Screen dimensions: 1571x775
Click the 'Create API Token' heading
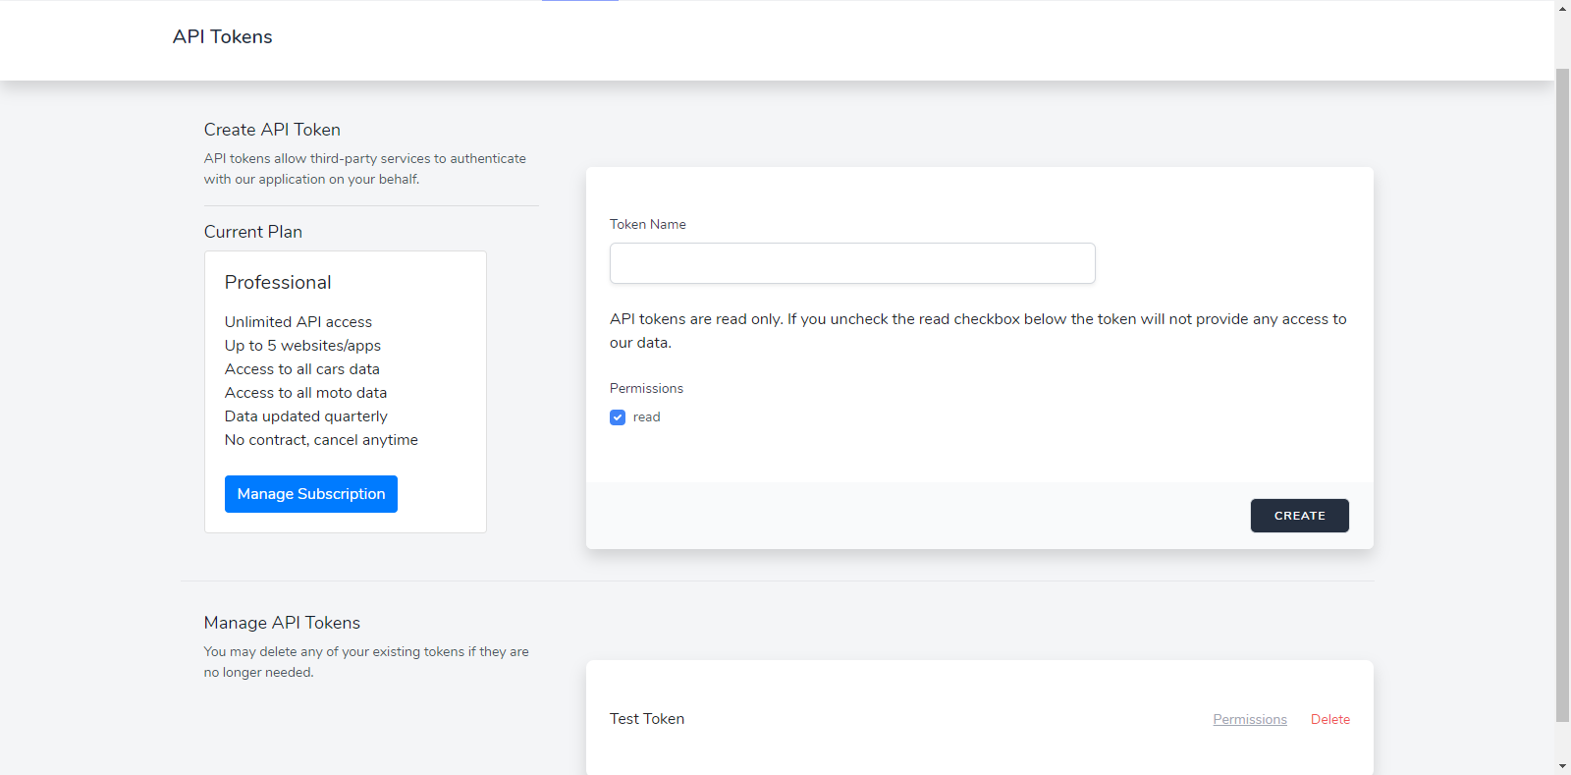click(x=272, y=130)
